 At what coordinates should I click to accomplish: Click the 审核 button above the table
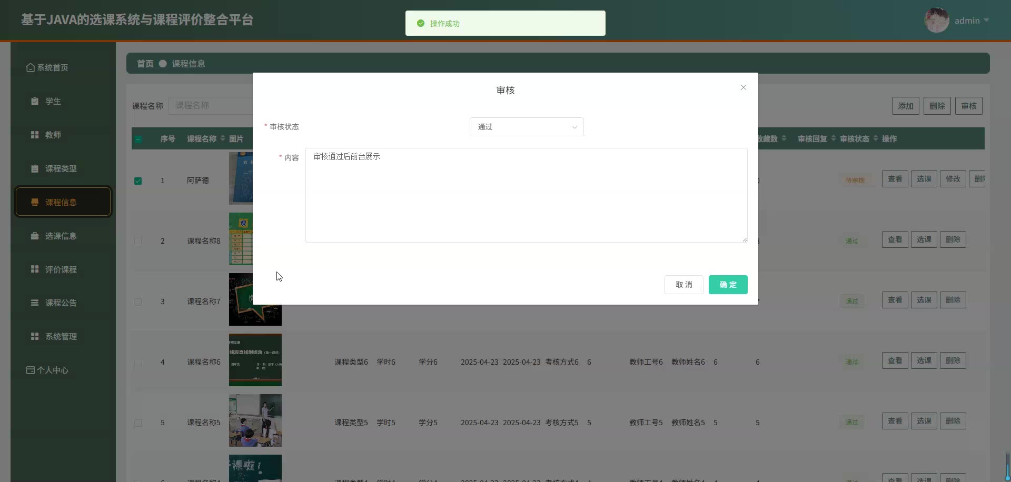click(969, 106)
